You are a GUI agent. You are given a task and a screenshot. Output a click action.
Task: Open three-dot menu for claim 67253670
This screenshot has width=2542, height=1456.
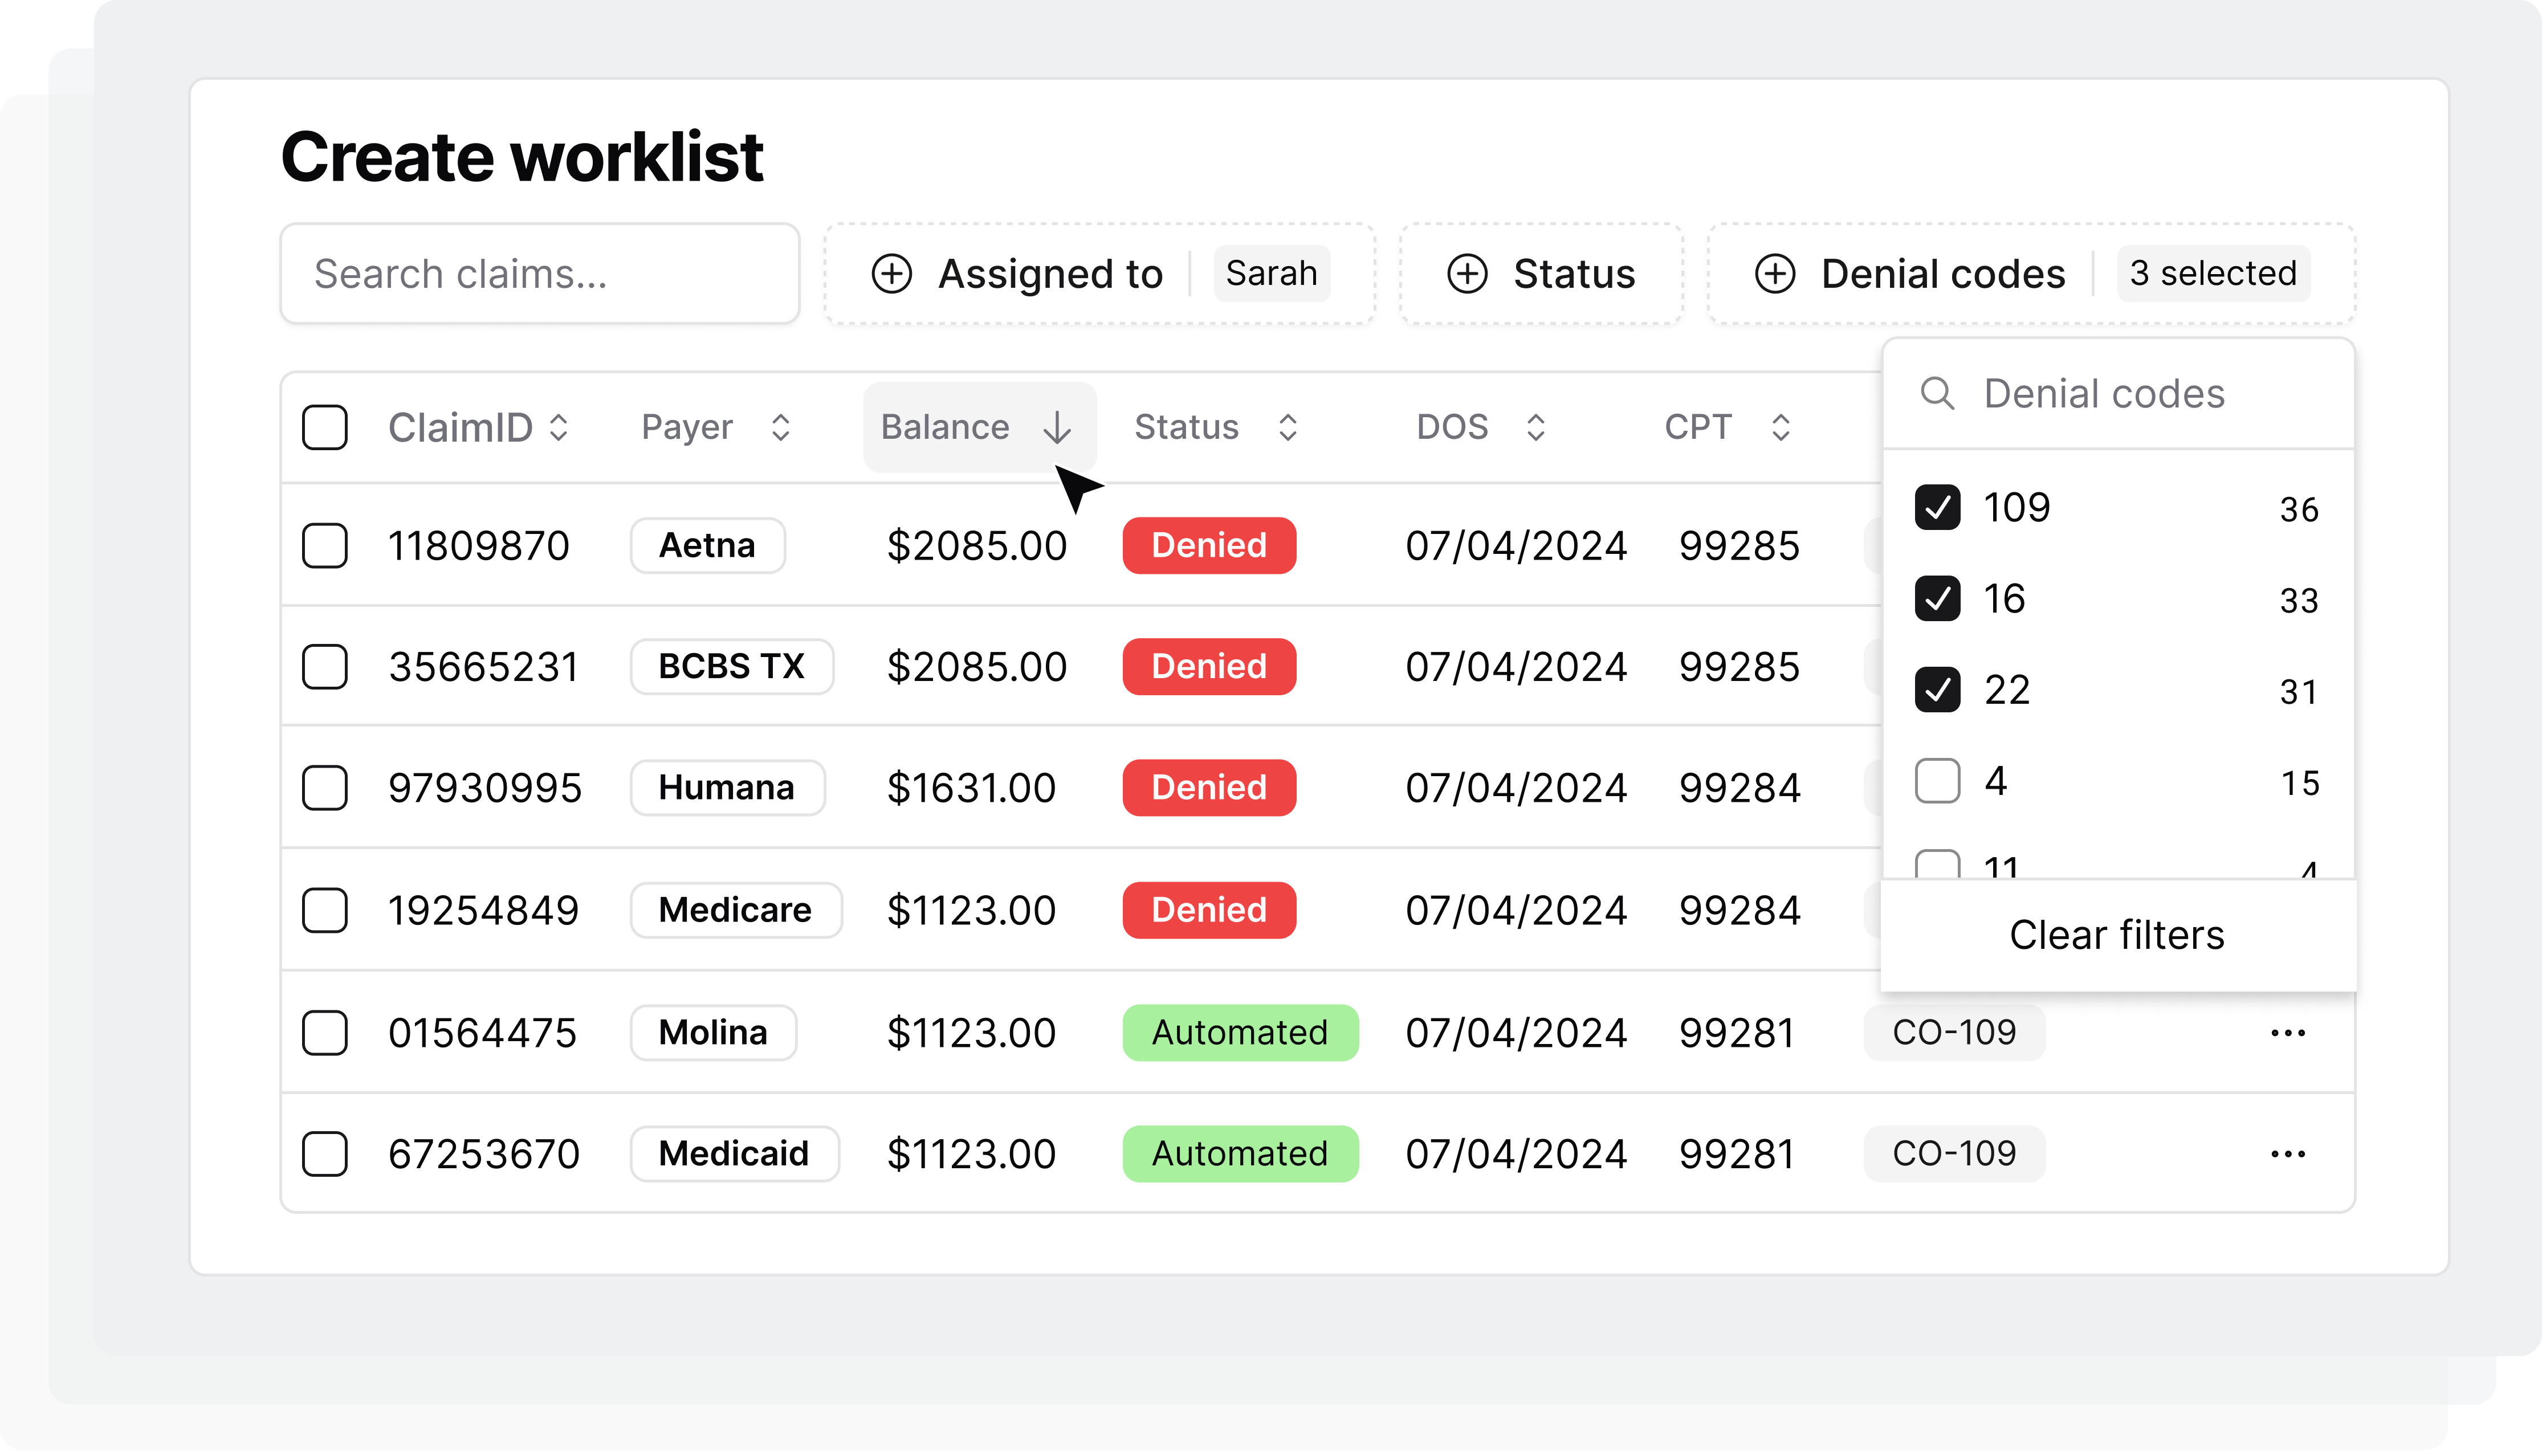coord(2287,1153)
